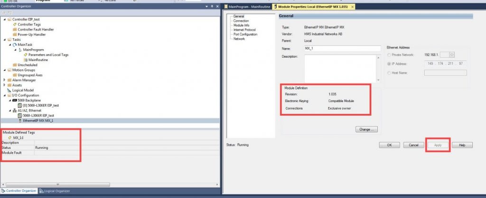
Task: Collapse the A1/A2 Ethernet node
Action: [x=10, y=111]
